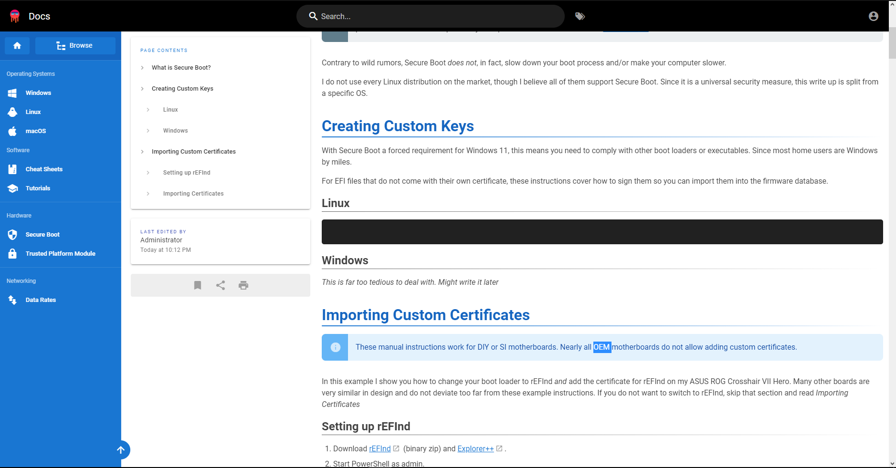
Task: Bookmark this page using the bookmark icon
Action: (x=197, y=285)
